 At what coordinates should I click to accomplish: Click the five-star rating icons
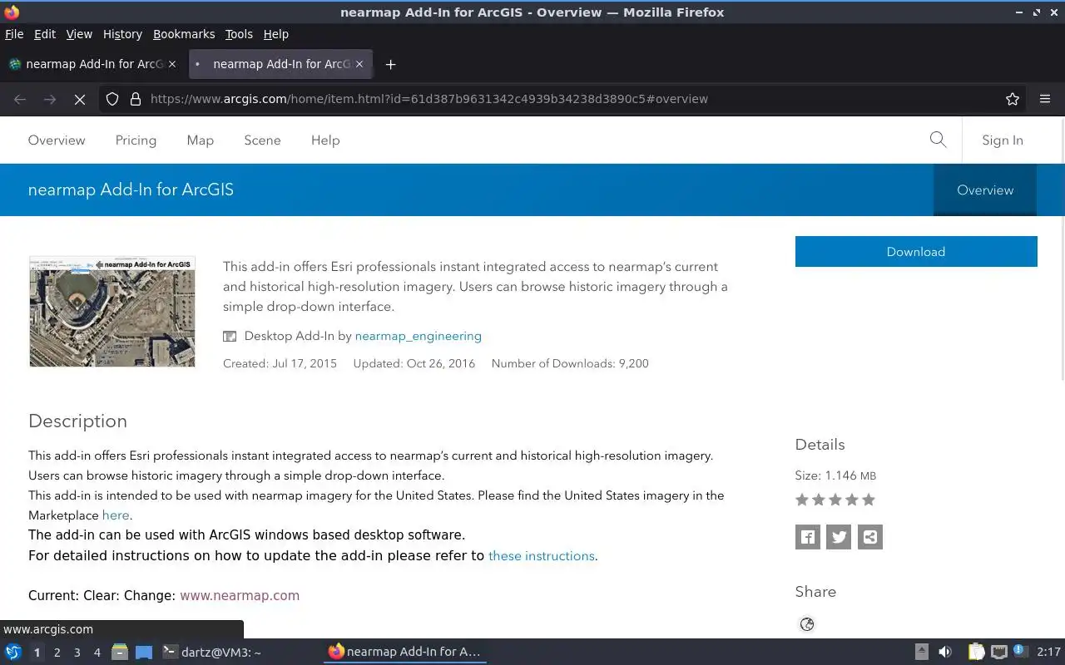pos(835,500)
